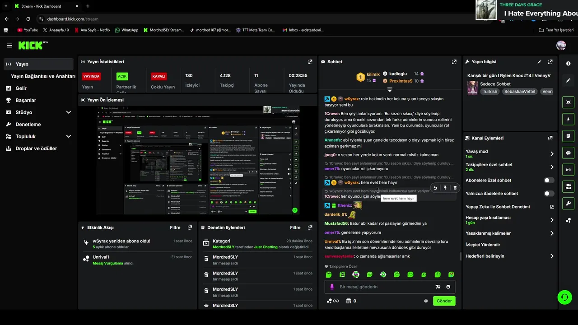Click the Kick logo

[33, 45]
